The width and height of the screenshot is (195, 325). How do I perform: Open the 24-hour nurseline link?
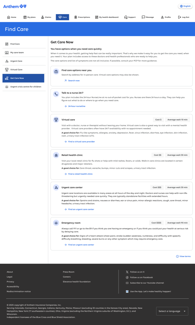pyautogui.click(x=75, y=106)
